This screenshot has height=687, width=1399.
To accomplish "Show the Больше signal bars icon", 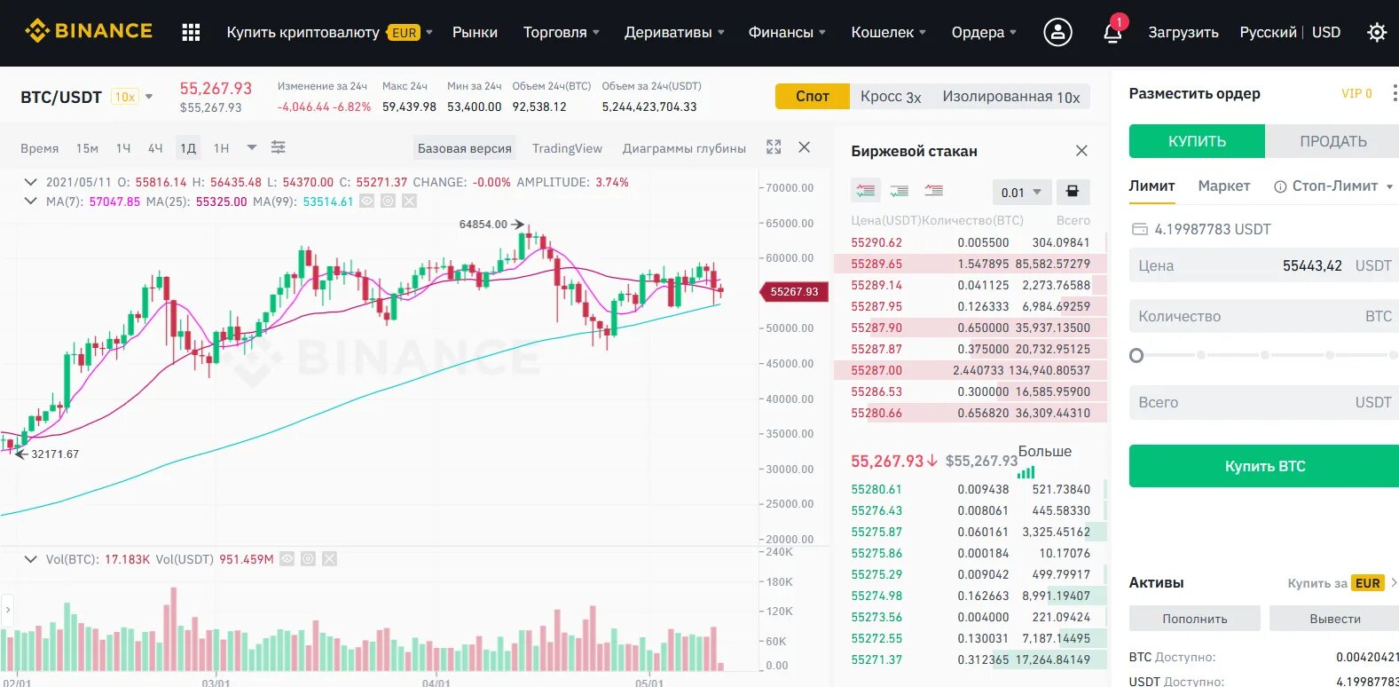I will tap(1026, 473).
